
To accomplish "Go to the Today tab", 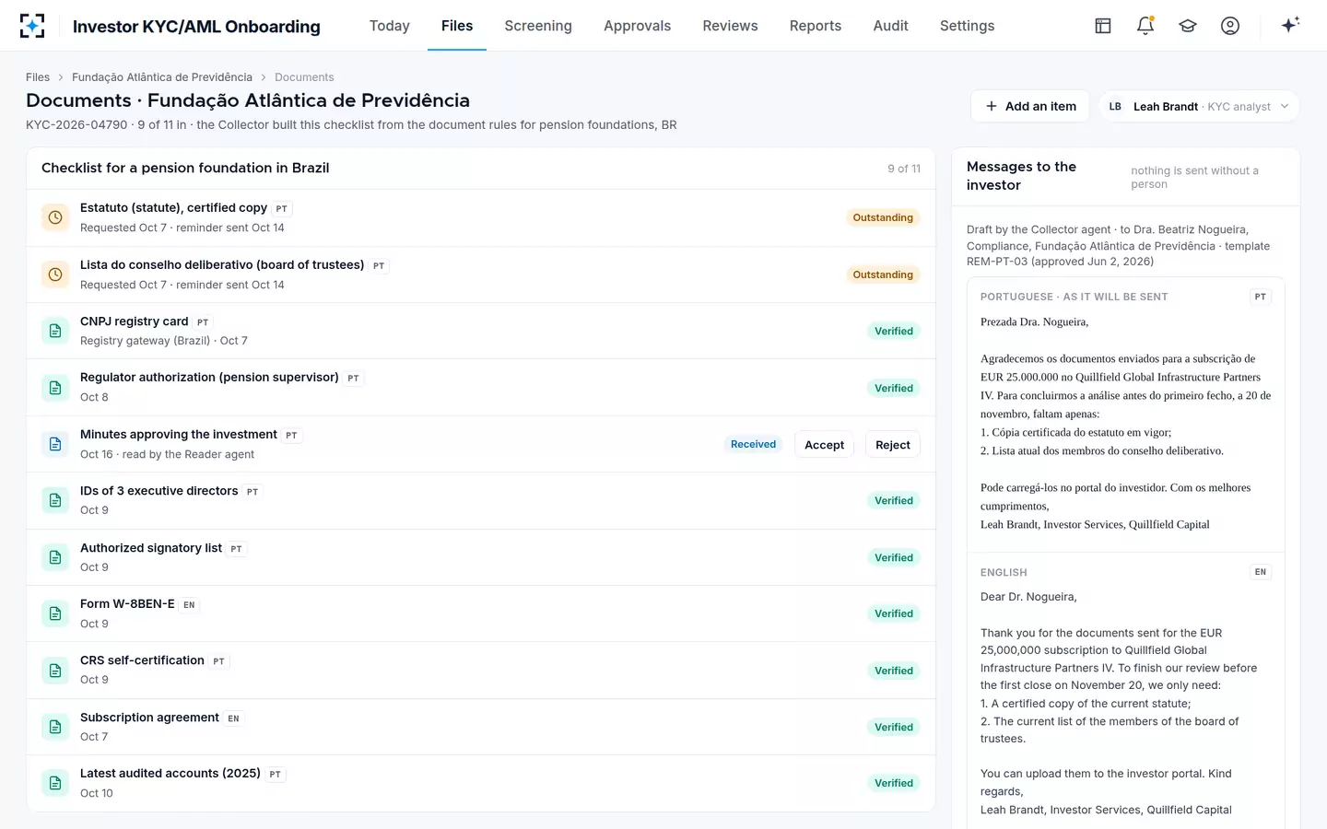I will [390, 26].
